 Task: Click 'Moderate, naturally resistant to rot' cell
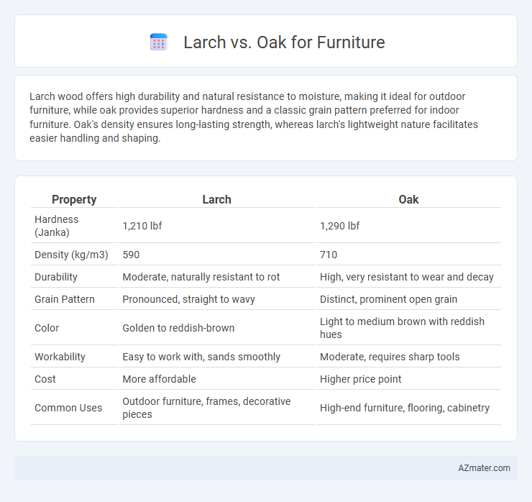(x=201, y=277)
